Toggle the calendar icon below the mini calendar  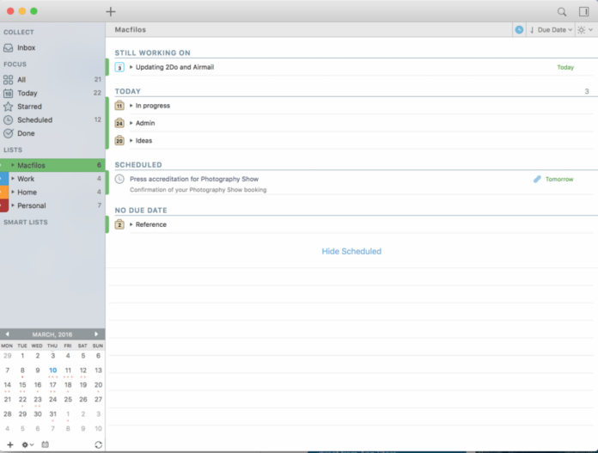click(45, 444)
